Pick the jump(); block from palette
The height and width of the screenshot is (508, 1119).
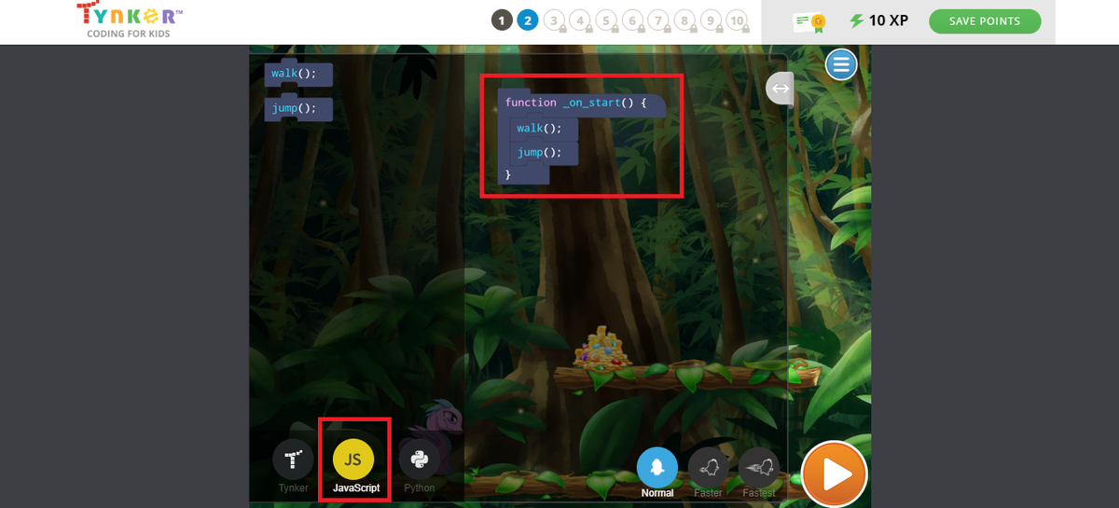298,109
